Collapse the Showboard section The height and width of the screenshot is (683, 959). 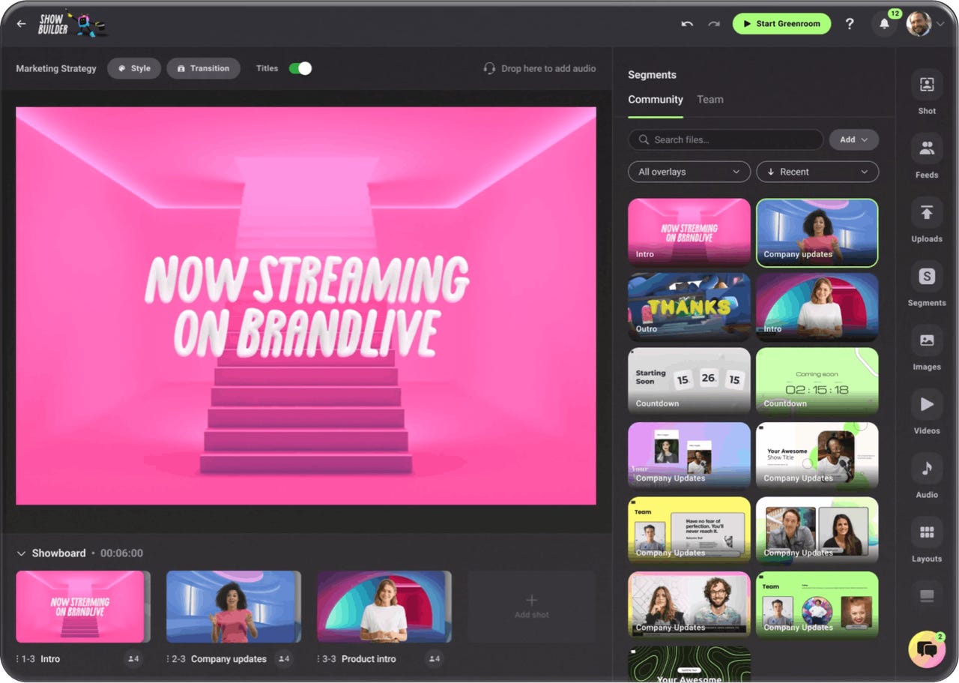21,553
